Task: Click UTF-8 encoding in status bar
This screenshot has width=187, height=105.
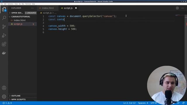Action: 153,103
